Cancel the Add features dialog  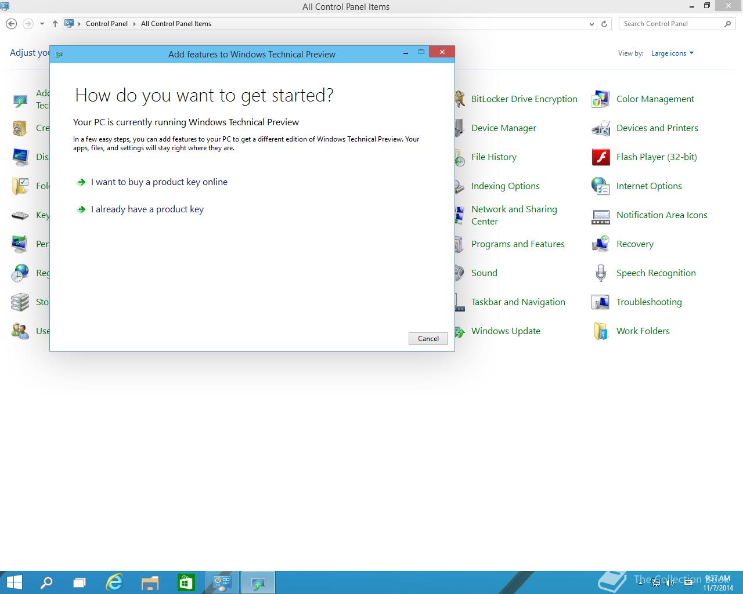428,339
